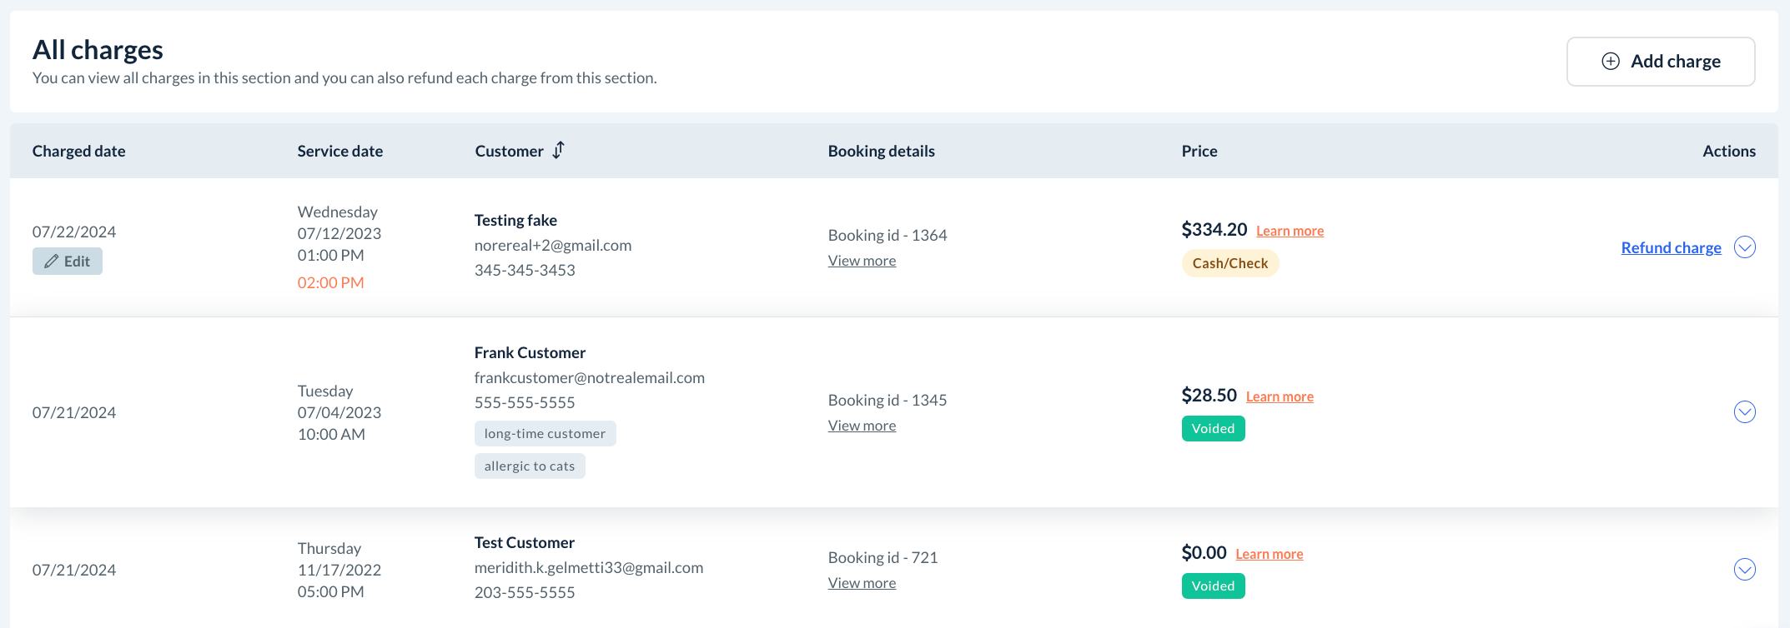Screen dimensions: 1790x628
Task: Click the long-time customer tag
Action: click(545, 434)
